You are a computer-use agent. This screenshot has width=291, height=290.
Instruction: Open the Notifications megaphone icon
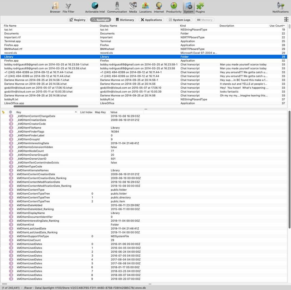[280, 8]
